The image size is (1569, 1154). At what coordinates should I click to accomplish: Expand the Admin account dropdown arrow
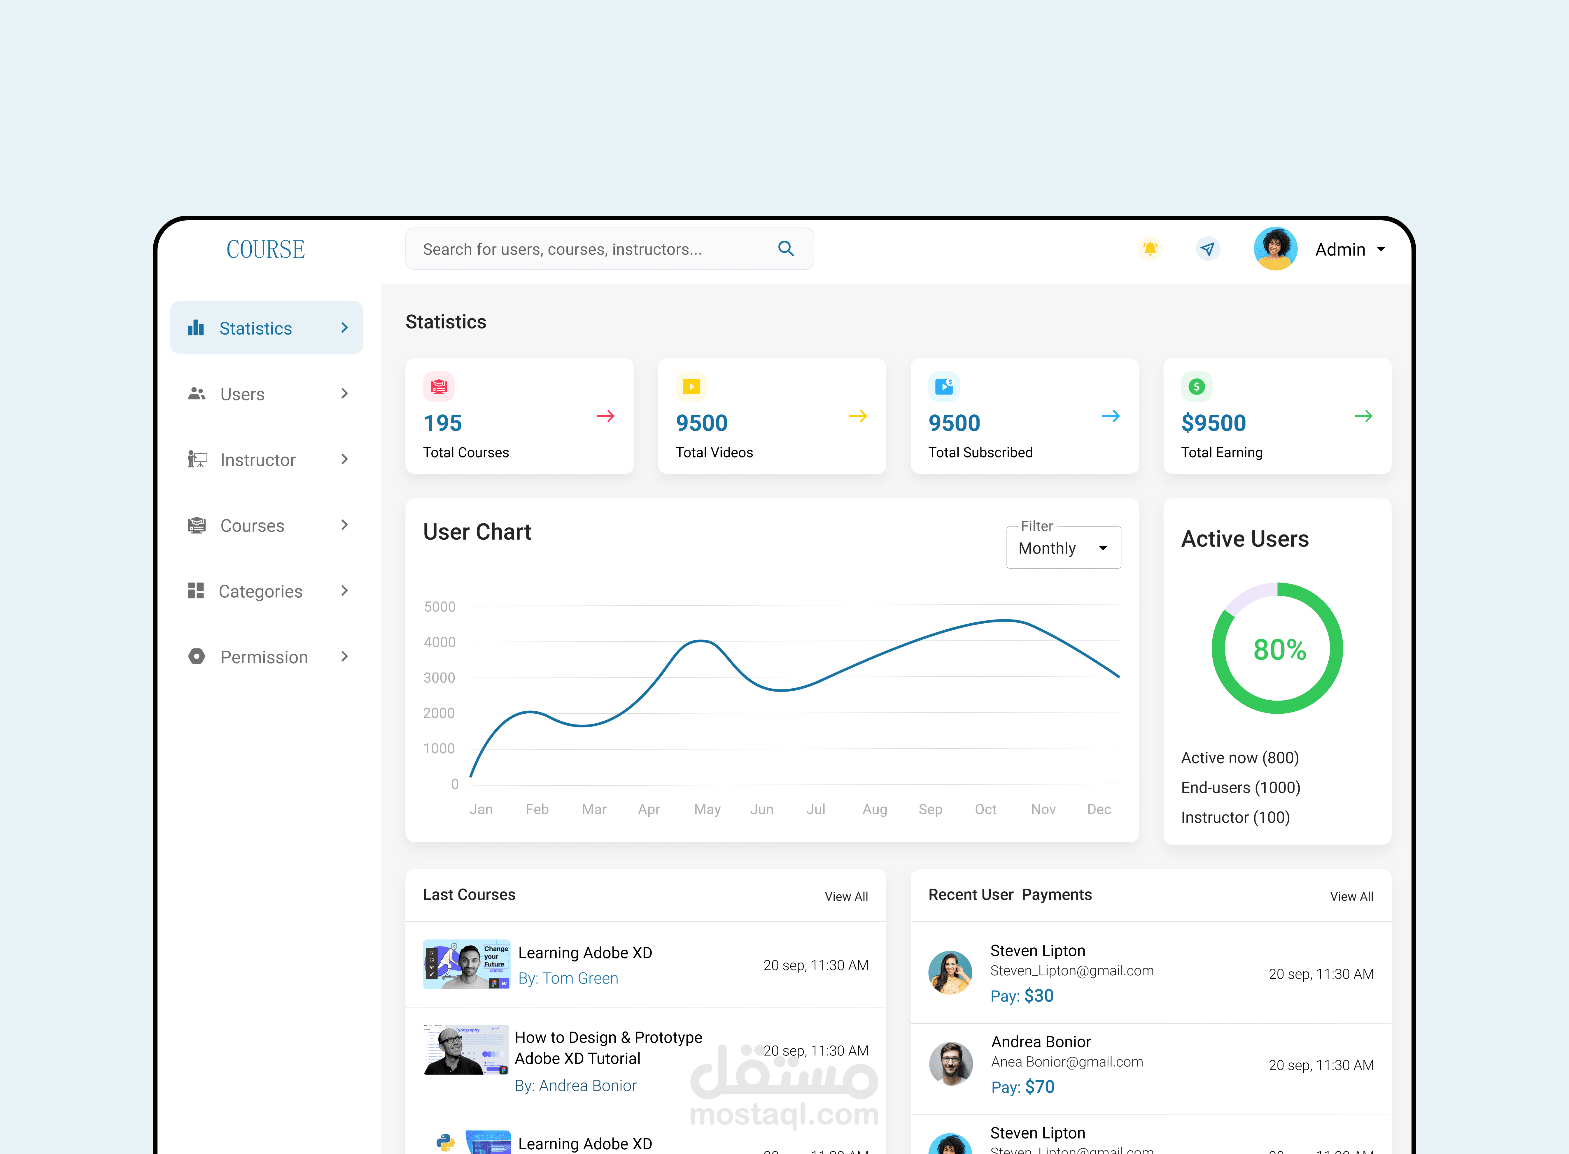pos(1381,249)
